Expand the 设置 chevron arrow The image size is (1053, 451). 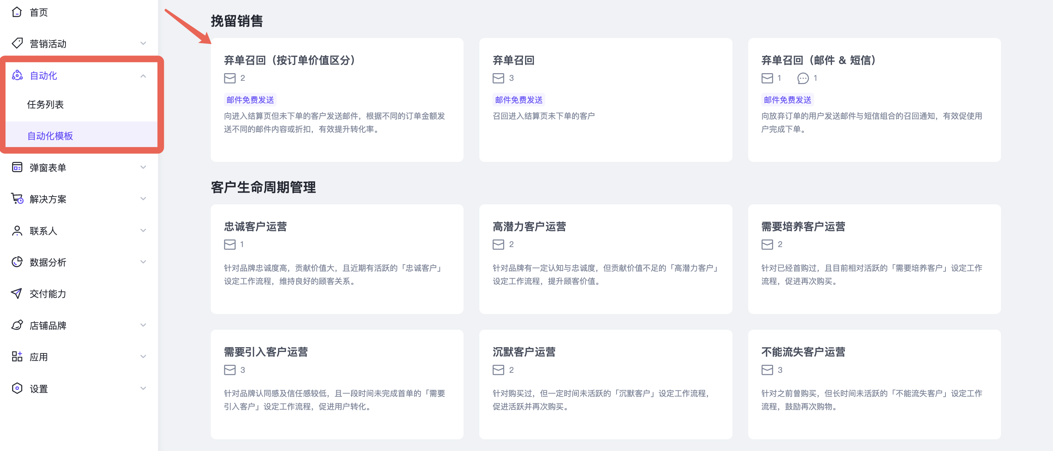pos(143,388)
